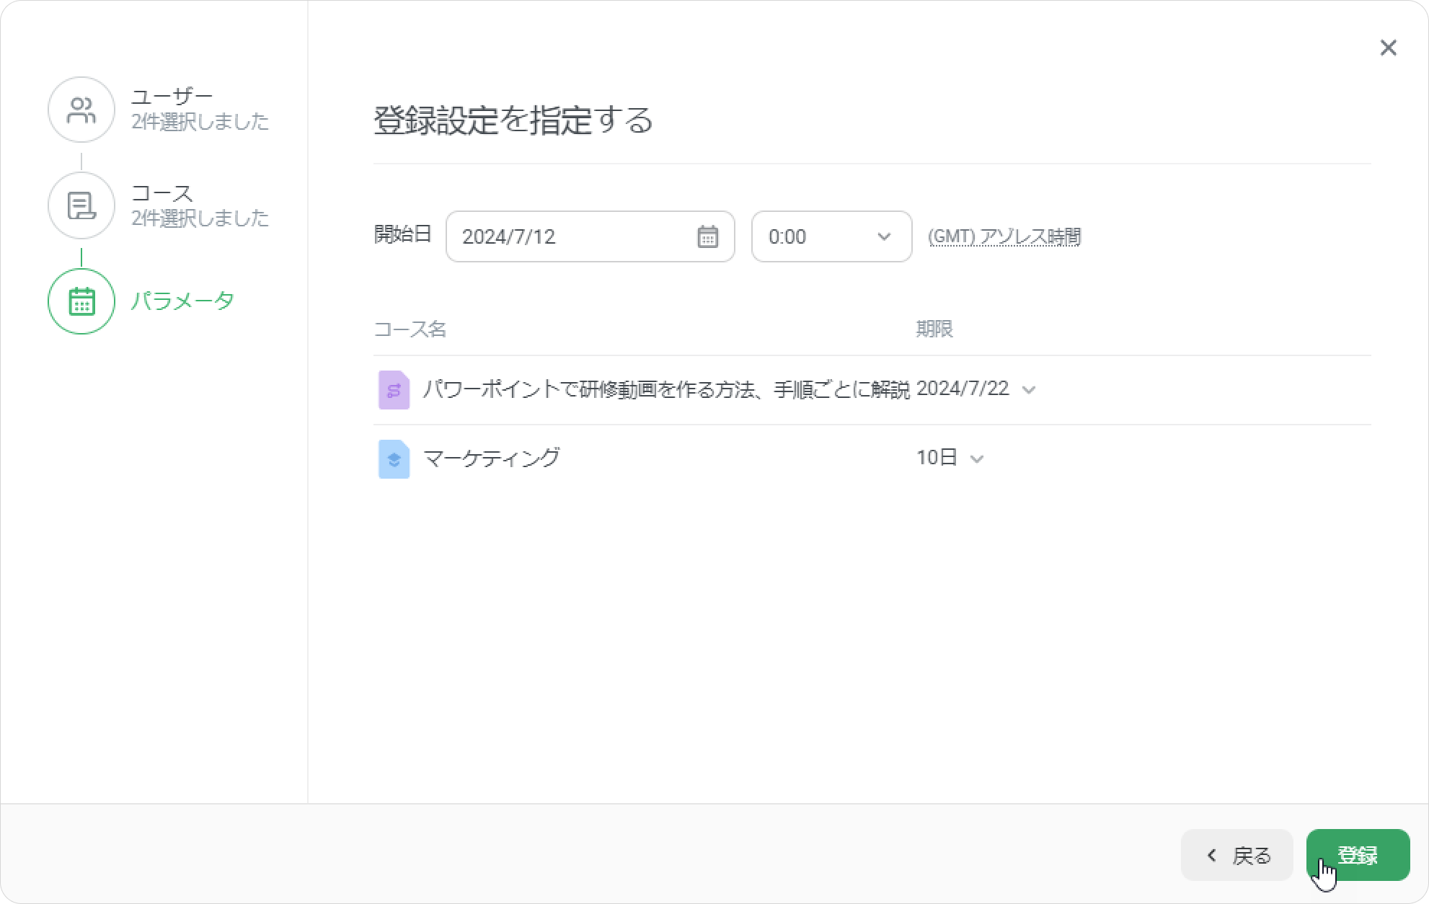Click the パワーポイントで研修動画を作る方法 course name

(666, 389)
